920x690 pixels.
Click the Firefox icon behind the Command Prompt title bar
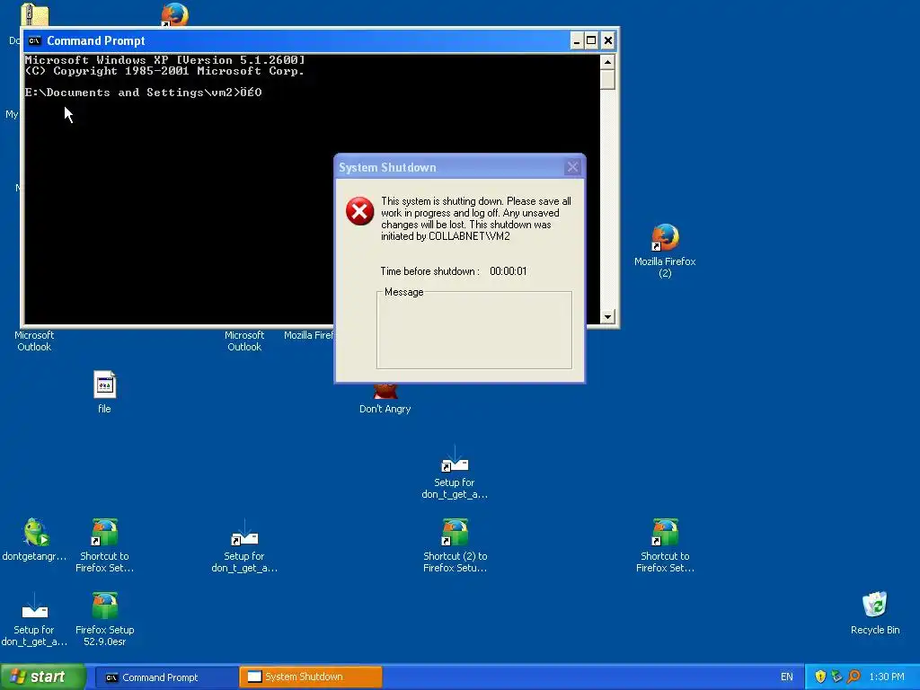[175, 14]
